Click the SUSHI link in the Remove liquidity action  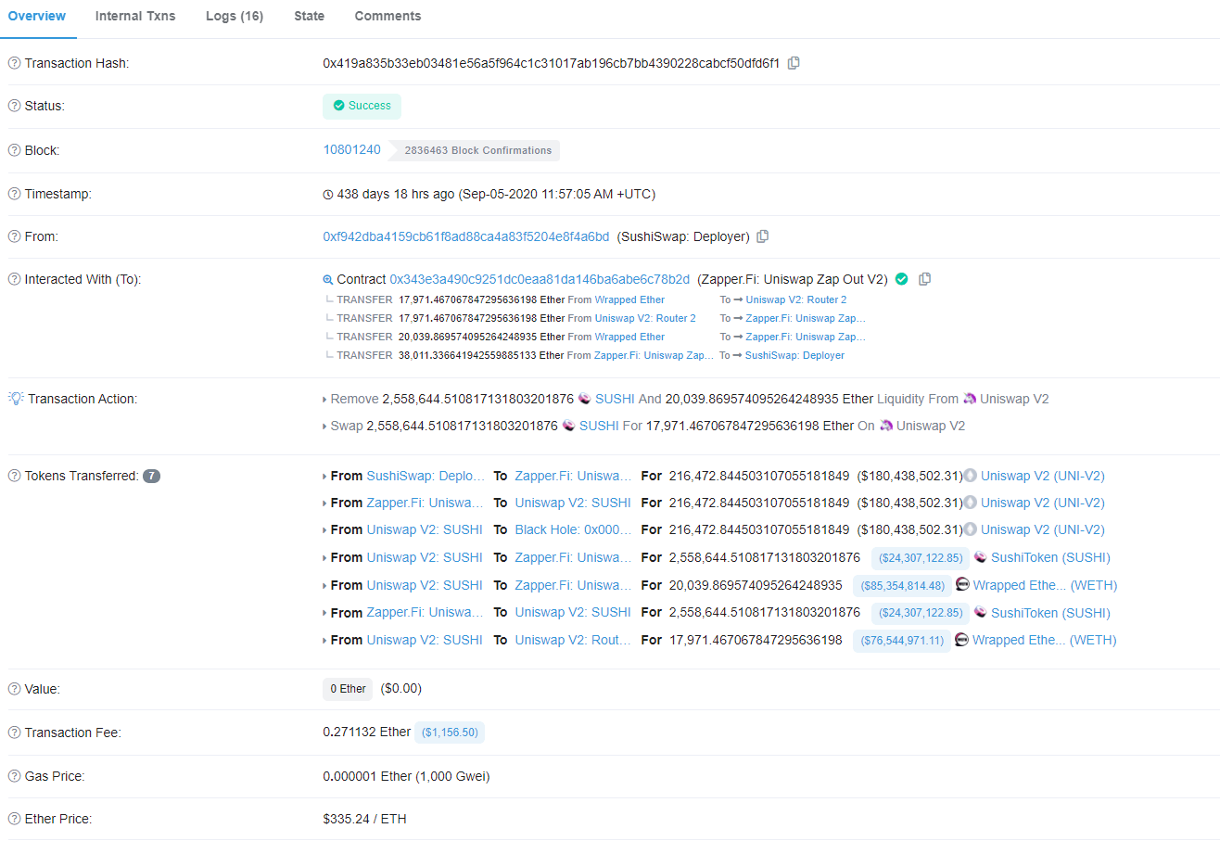pyautogui.click(x=616, y=399)
